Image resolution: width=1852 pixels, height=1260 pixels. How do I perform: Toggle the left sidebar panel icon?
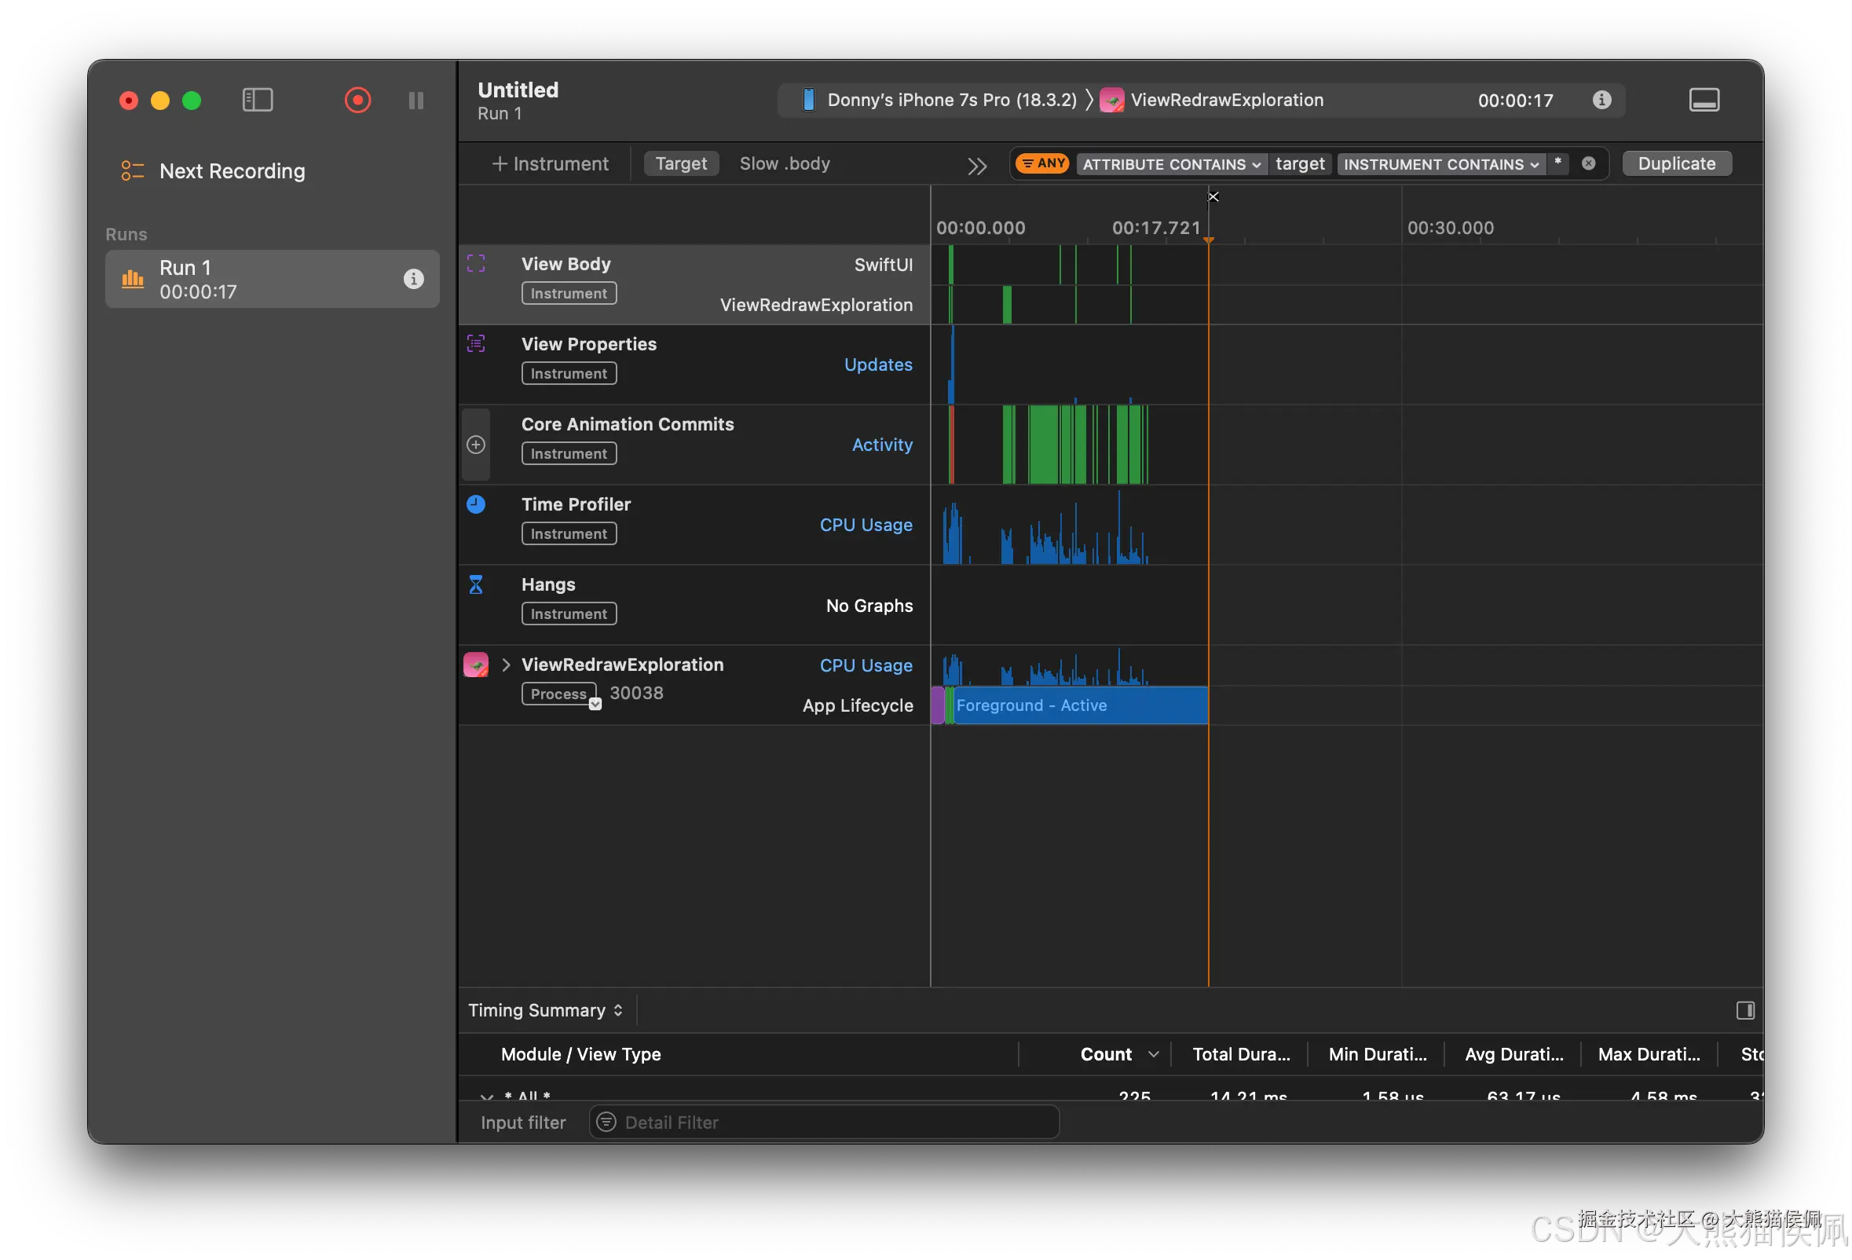(x=258, y=101)
